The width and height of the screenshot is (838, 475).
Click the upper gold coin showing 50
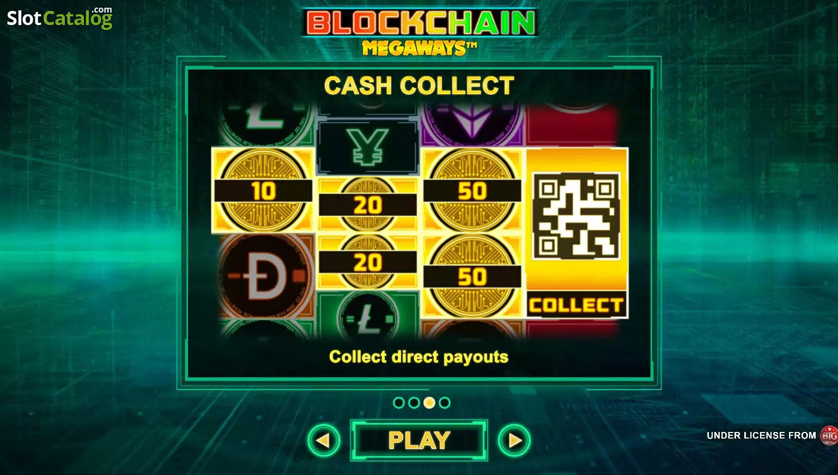472,190
